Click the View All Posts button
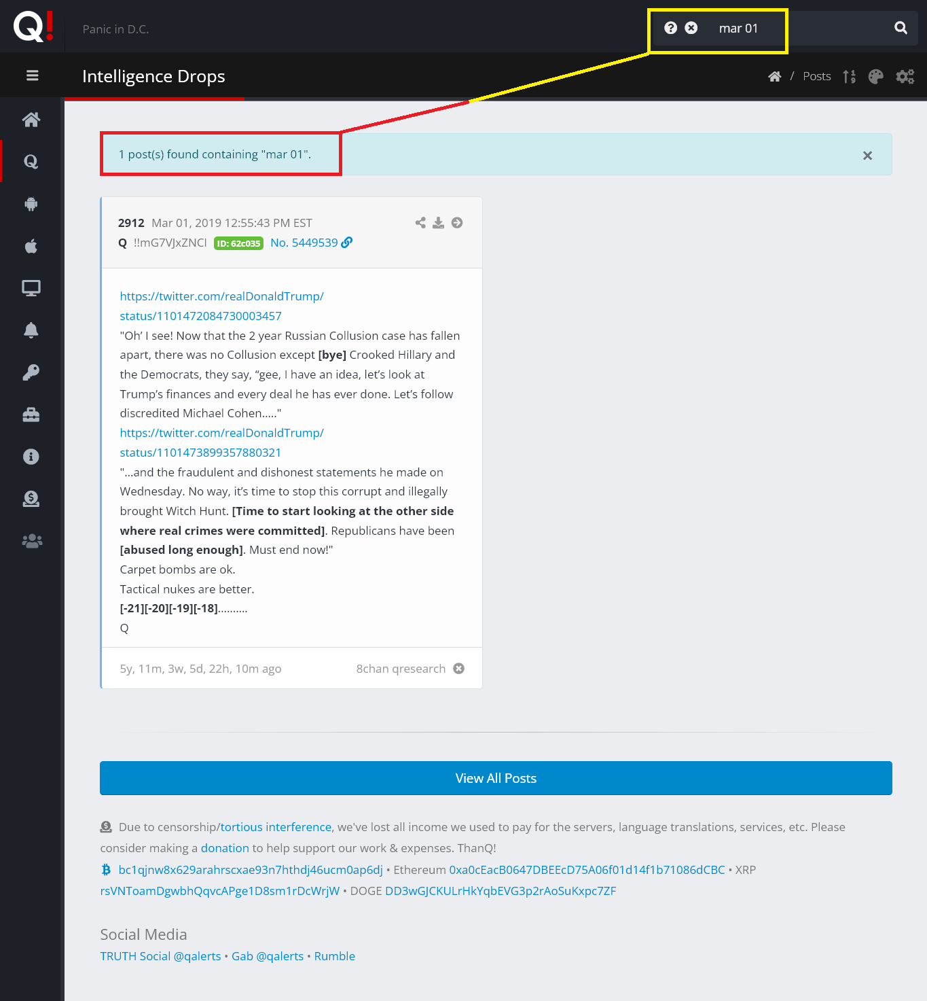This screenshot has width=927, height=1001. 496,778
